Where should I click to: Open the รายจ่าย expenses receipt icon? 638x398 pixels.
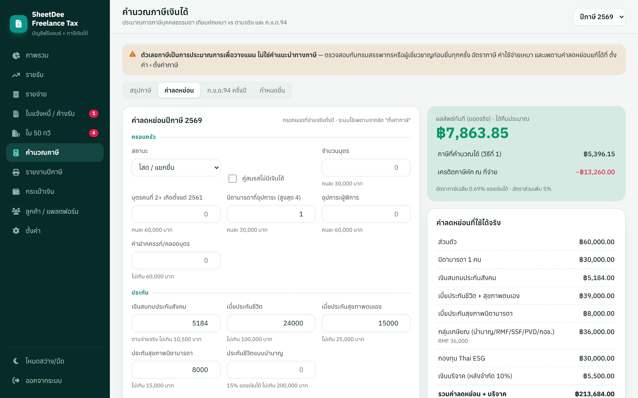pyautogui.click(x=16, y=94)
